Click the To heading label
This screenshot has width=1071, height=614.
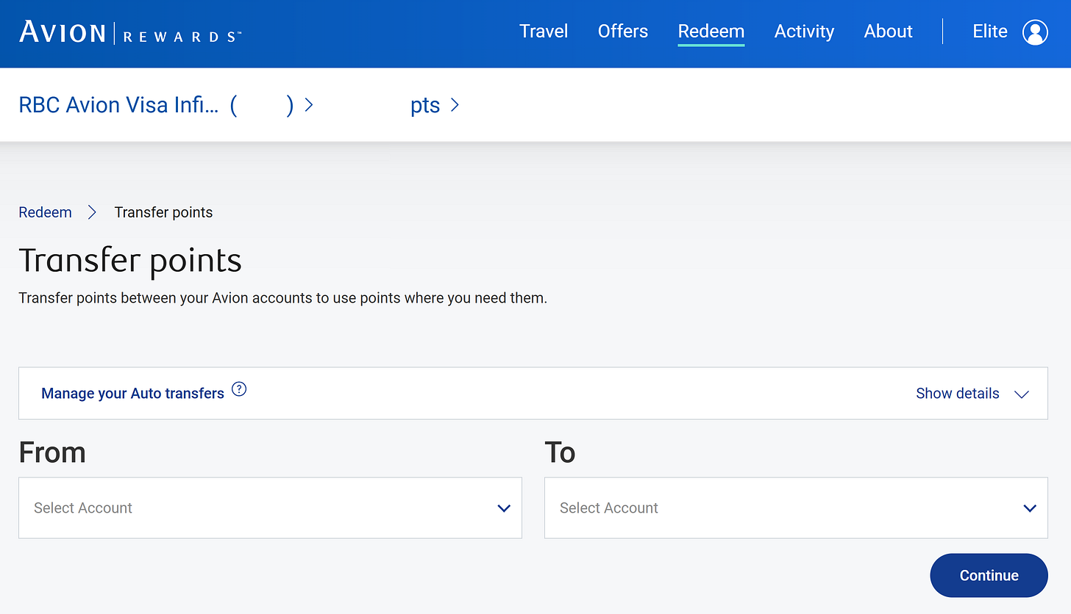click(x=560, y=452)
